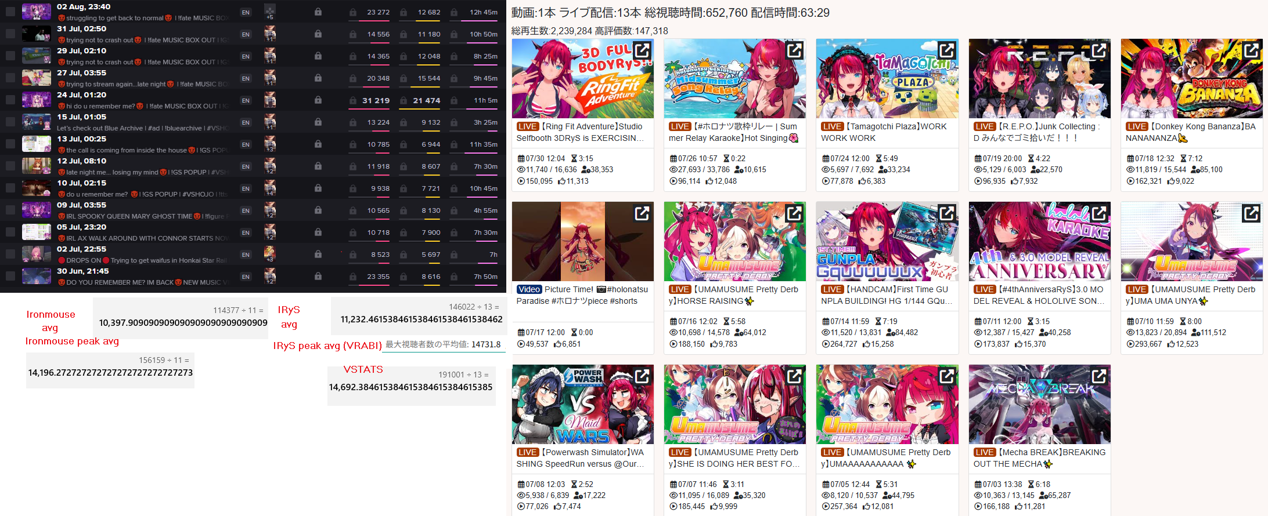The image size is (1268, 516).
Task: Check the box beside the 27 Jul, 03:55 stream
Action: pyautogui.click(x=10, y=78)
